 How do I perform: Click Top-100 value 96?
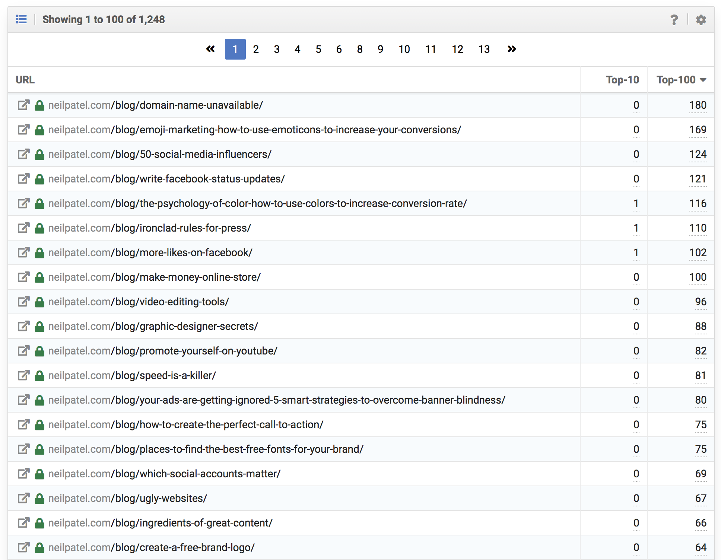(x=701, y=302)
